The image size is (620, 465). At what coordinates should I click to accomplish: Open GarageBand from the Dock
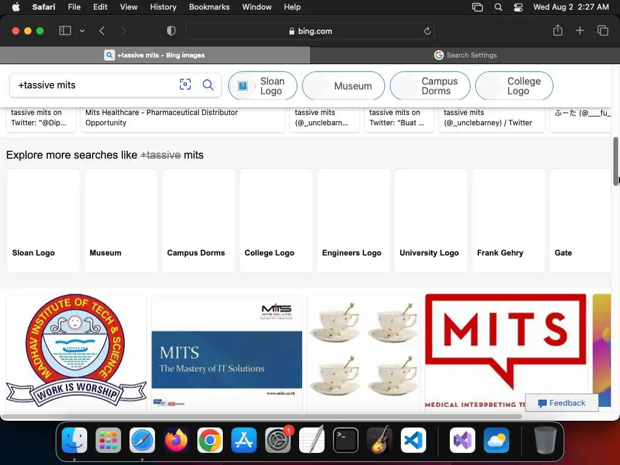click(x=380, y=440)
